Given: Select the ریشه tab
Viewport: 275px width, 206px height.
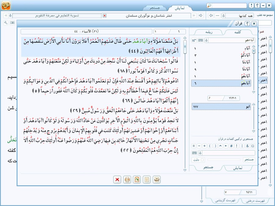Looking at the screenshot, I should point(209,32).
